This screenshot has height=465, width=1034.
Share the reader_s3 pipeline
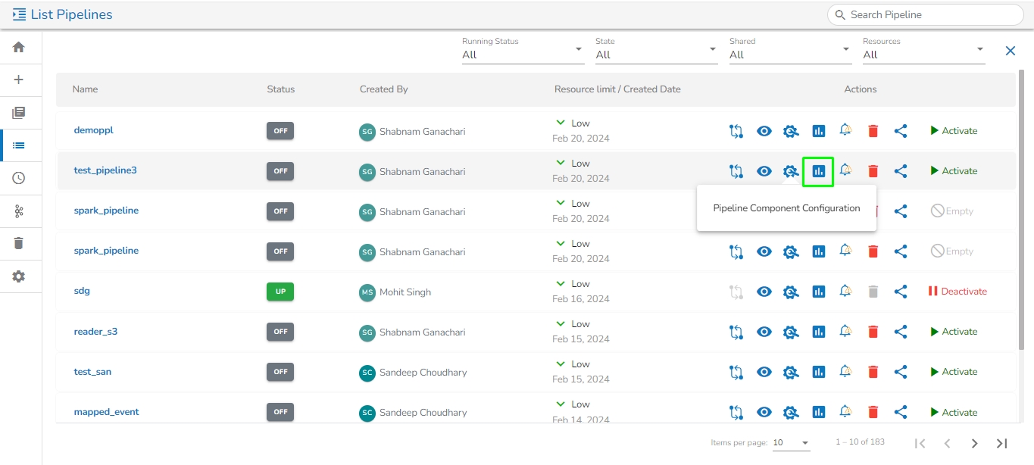coord(900,332)
